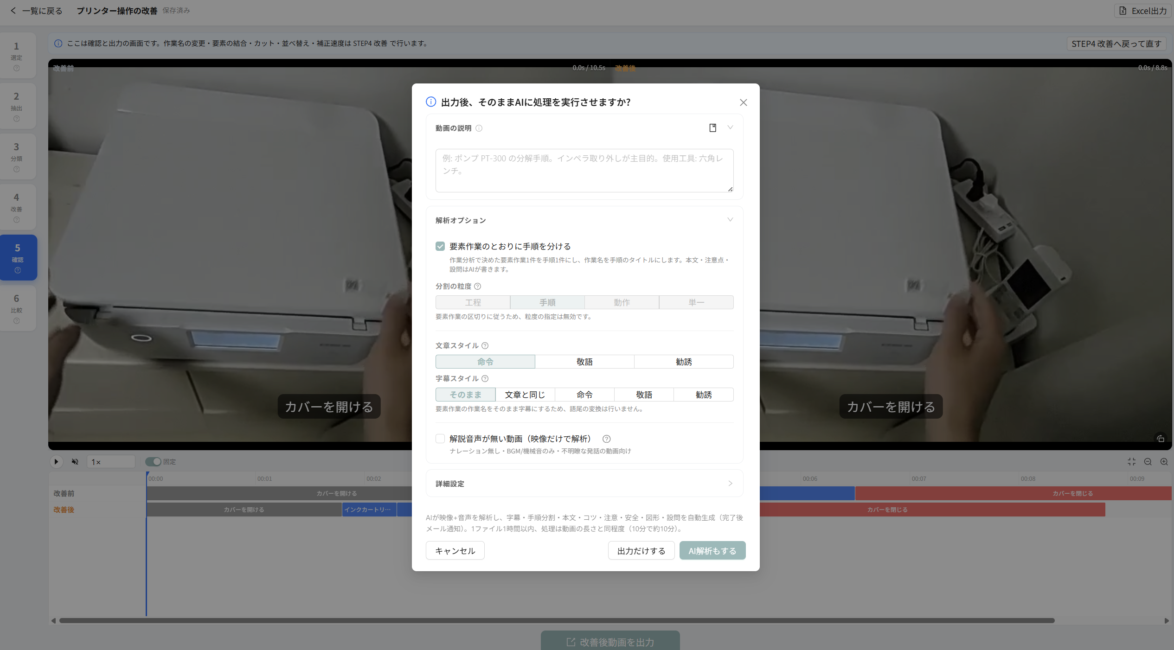1174x650 pixels.
Task: Click the fit-timeline collapse icon
Action: coord(1132,462)
